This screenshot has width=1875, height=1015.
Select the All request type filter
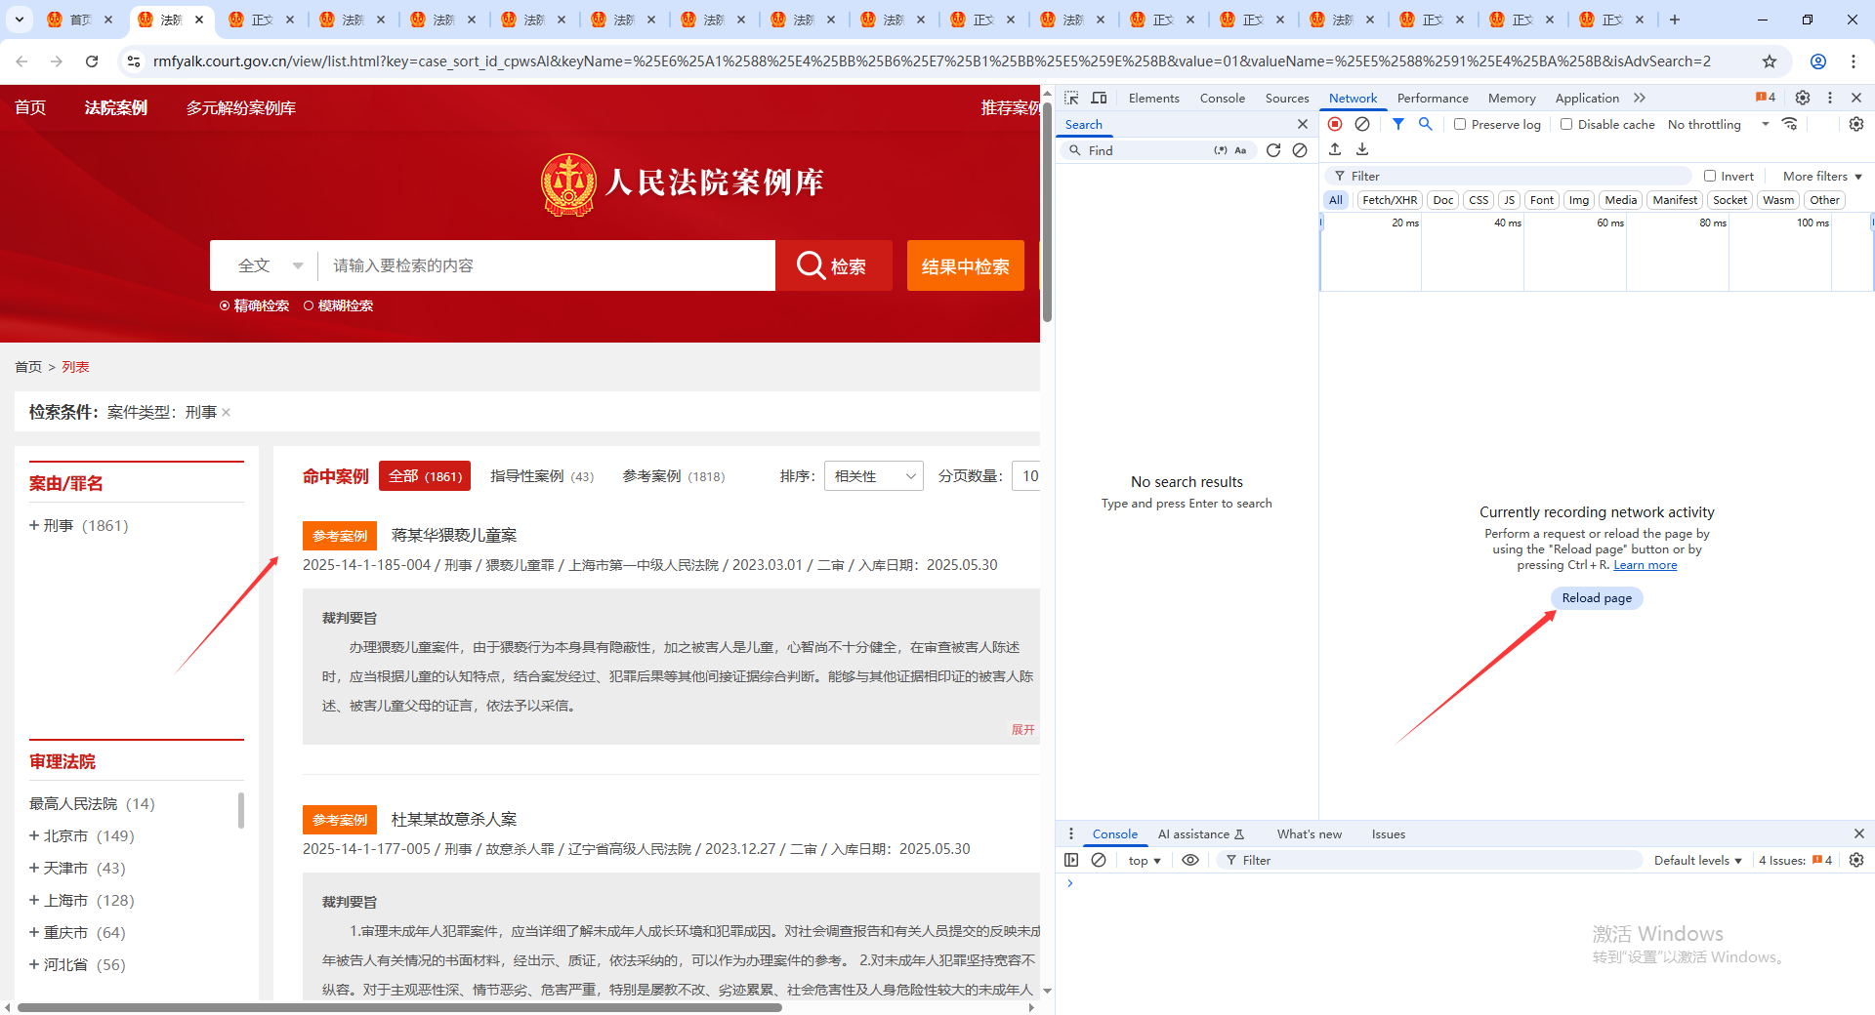(1336, 200)
